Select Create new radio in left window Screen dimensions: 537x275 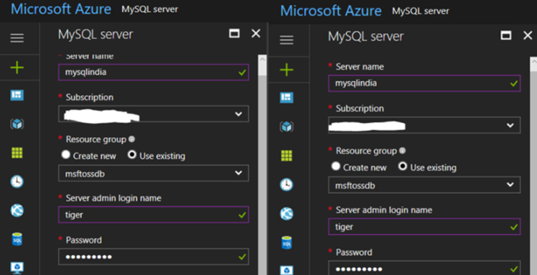pos(66,155)
